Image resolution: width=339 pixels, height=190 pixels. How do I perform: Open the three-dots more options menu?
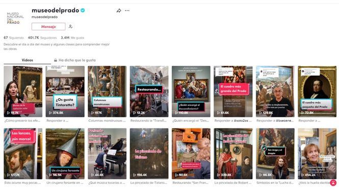(x=127, y=10)
